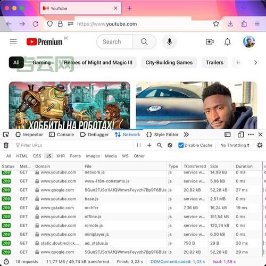
Task: Open the request blocking icon
Action: tap(170, 145)
